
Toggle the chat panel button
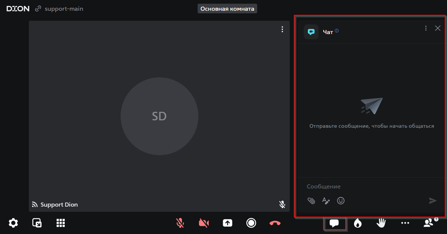pyautogui.click(x=334, y=223)
